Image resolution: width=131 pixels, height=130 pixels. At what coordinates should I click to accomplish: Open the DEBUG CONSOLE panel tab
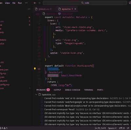(73, 90)
